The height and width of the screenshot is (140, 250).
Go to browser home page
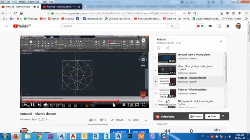[x=21, y=13]
